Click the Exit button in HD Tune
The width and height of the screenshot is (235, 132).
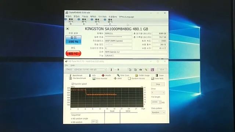162,70
